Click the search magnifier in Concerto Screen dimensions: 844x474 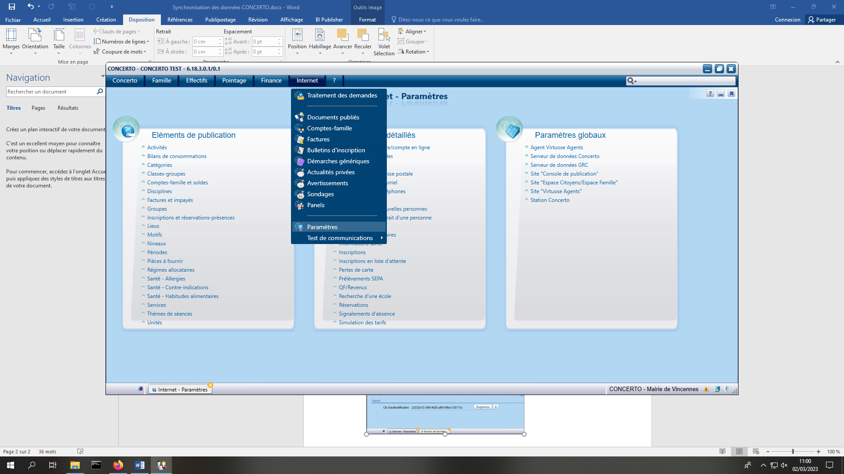(x=630, y=81)
